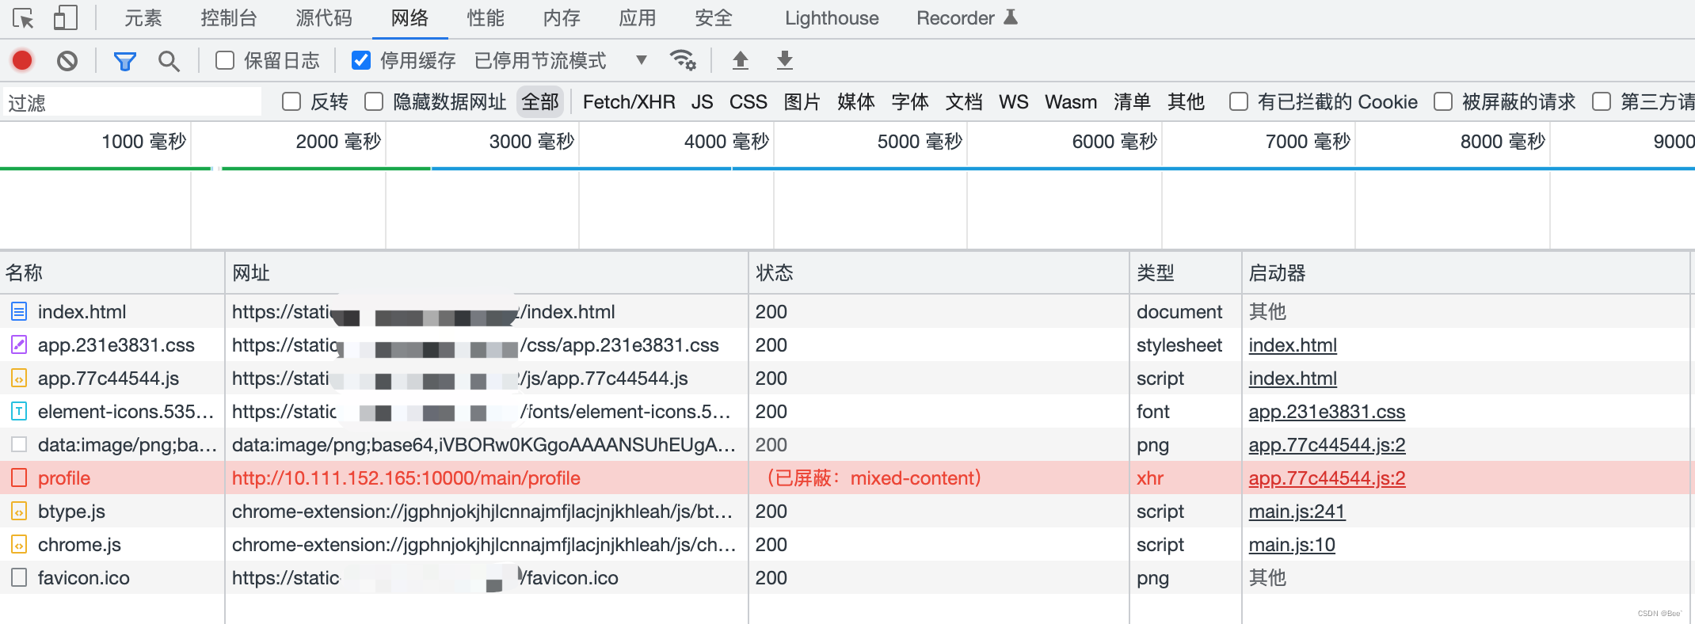
Task: Select the btype.js script icon
Action: click(19, 511)
